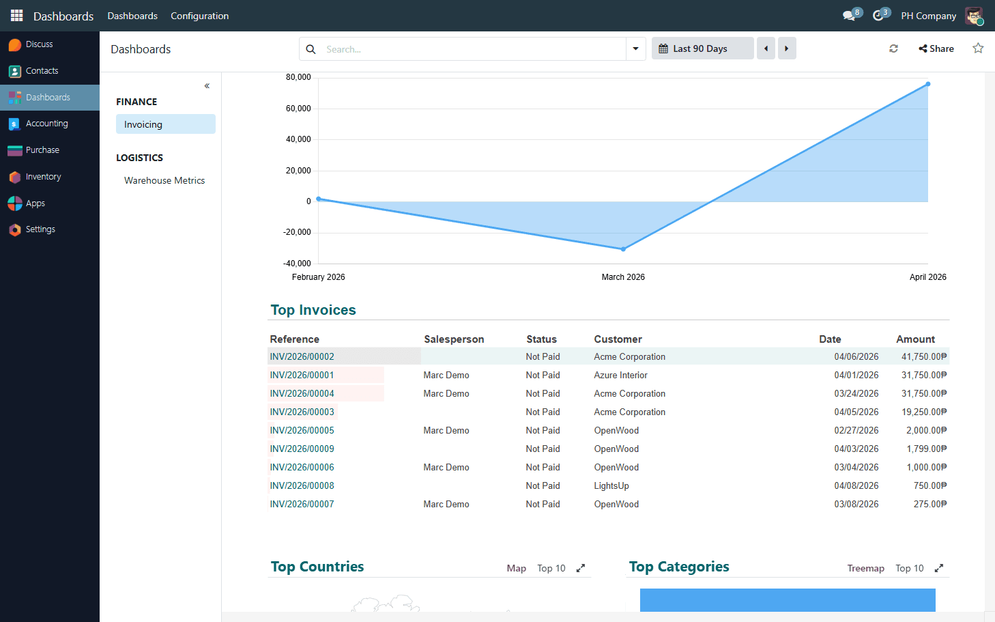Open the activities clock notification
Viewport: 995px width, 622px height.
880,15
